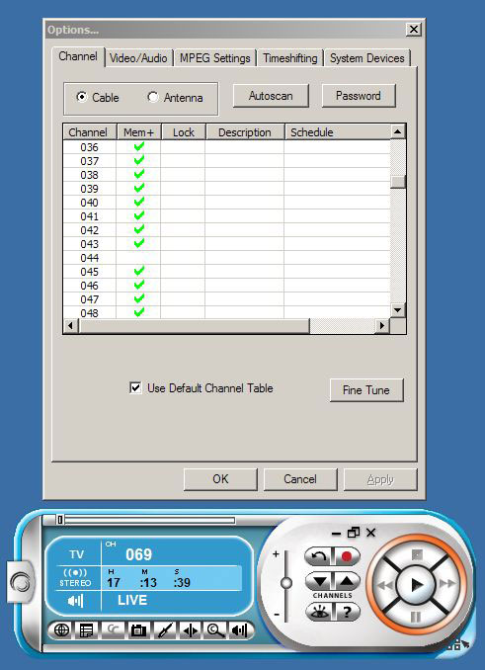This screenshot has height=670, width=485.
Task: Switch to the Video/Audio tab
Action: click(x=138, y=58)
